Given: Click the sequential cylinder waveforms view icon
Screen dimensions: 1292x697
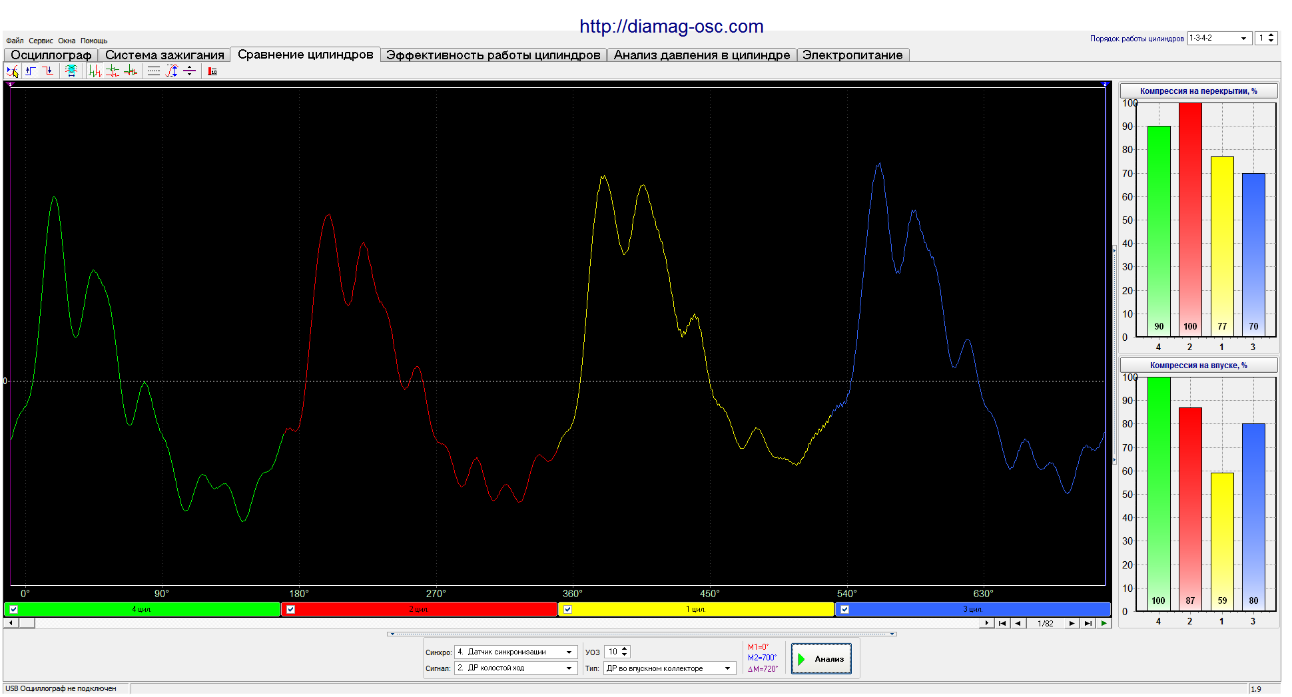Looking at the screenshot, I should (x=95, y=71).
